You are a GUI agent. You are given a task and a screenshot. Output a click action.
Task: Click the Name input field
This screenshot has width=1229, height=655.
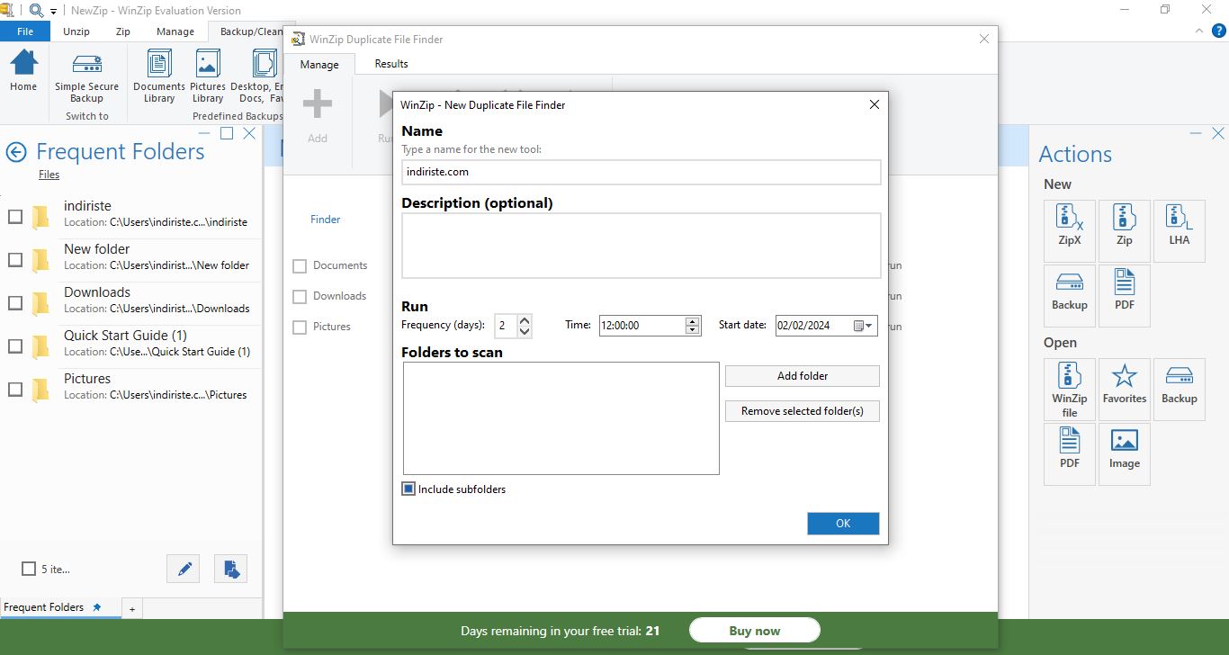(641, 172)
